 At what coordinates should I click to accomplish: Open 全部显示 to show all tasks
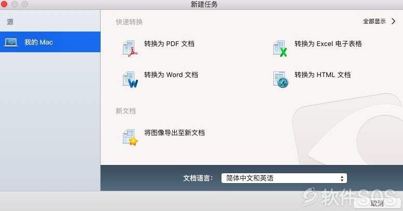[374, 21]
